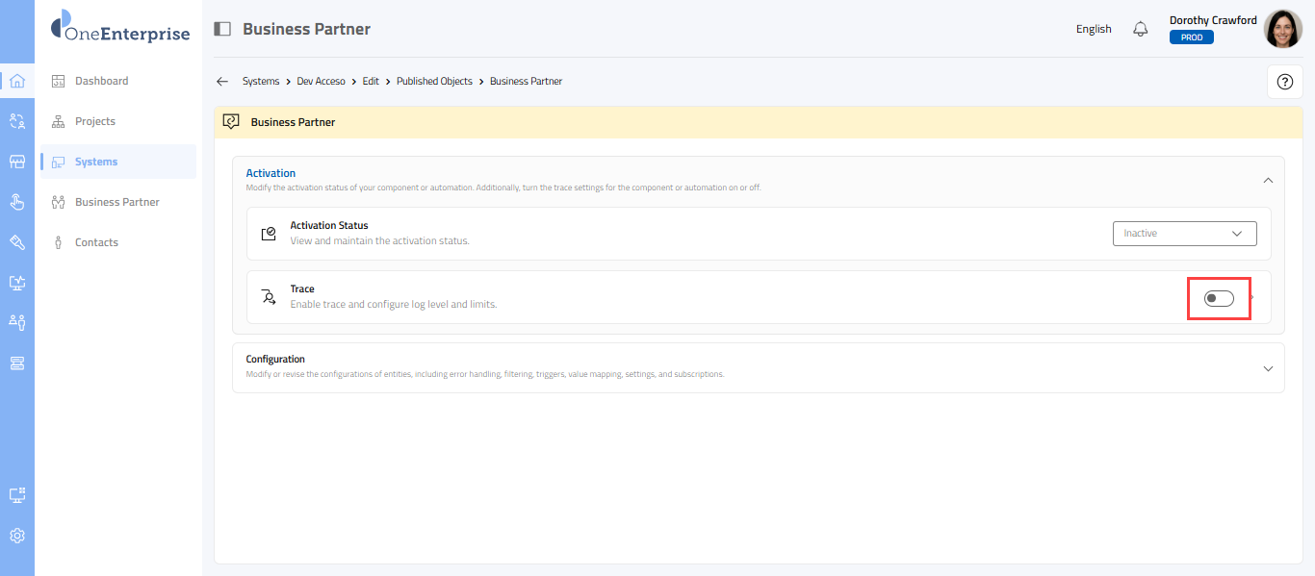Go to Projects in the navigation menu
1315x576 pixels.
click(x=94, y=121)
